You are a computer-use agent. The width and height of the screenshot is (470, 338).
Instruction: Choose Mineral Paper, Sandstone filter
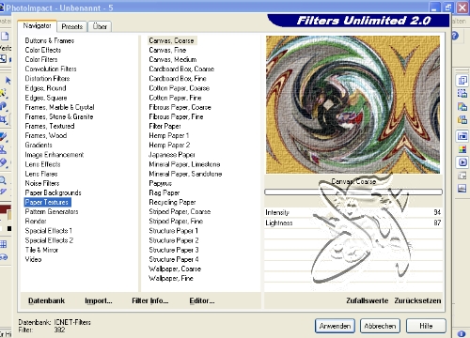tap(185, 174)
